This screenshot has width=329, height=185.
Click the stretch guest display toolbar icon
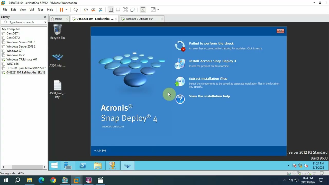(153, 10)
